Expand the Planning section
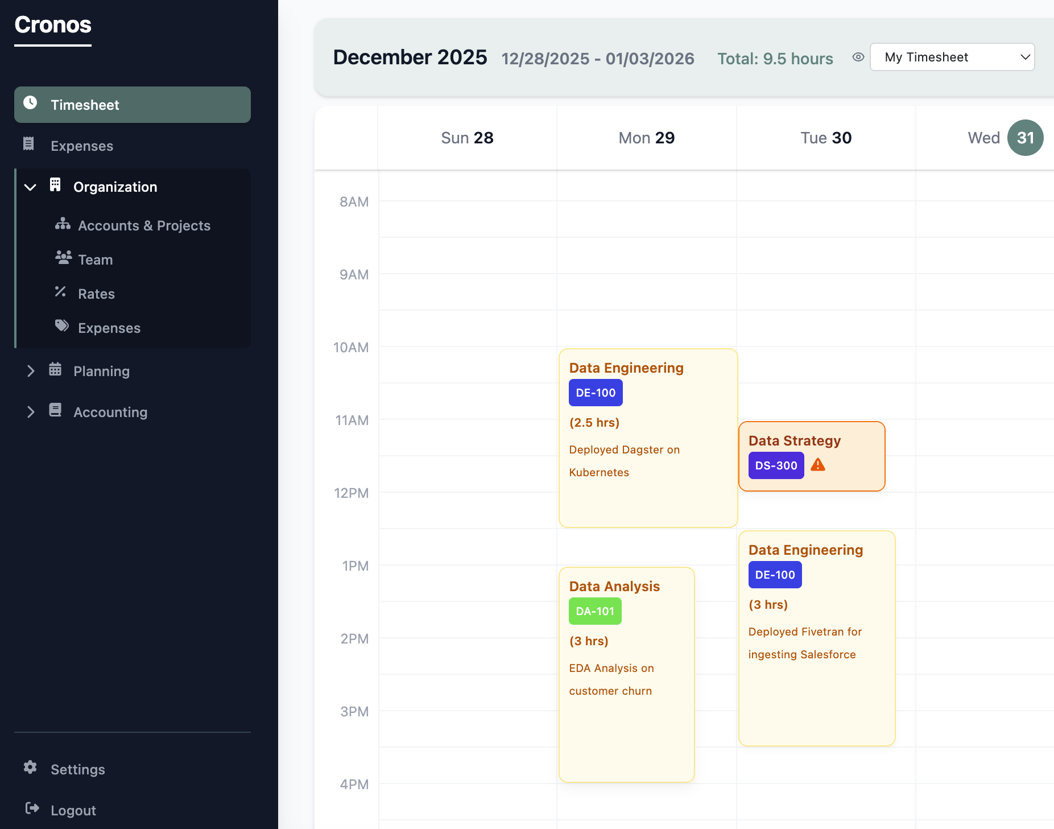1054x829 pixels. [x=32, y=370]
